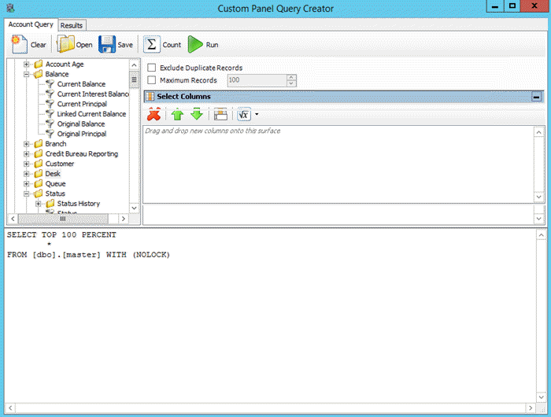Move column up with green arrow
Screen dimensions: 551x417
pos(178,115)
